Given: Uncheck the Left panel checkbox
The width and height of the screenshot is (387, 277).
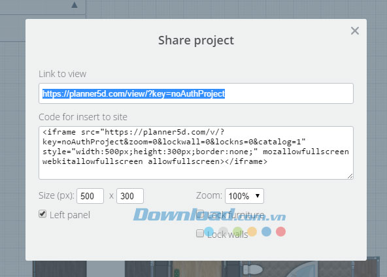Looking at the screenshot, I should pos(42,214).
